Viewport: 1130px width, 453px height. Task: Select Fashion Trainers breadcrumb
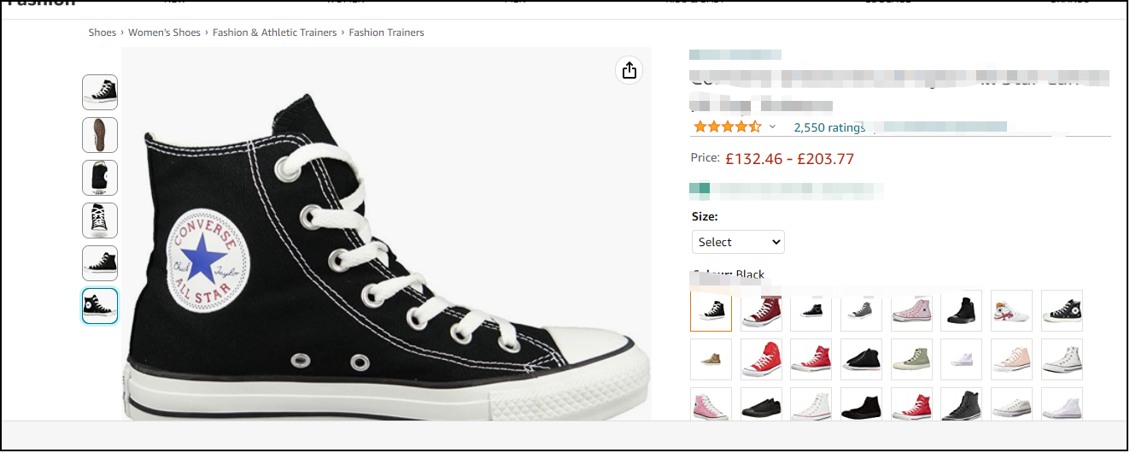[386, 32]
